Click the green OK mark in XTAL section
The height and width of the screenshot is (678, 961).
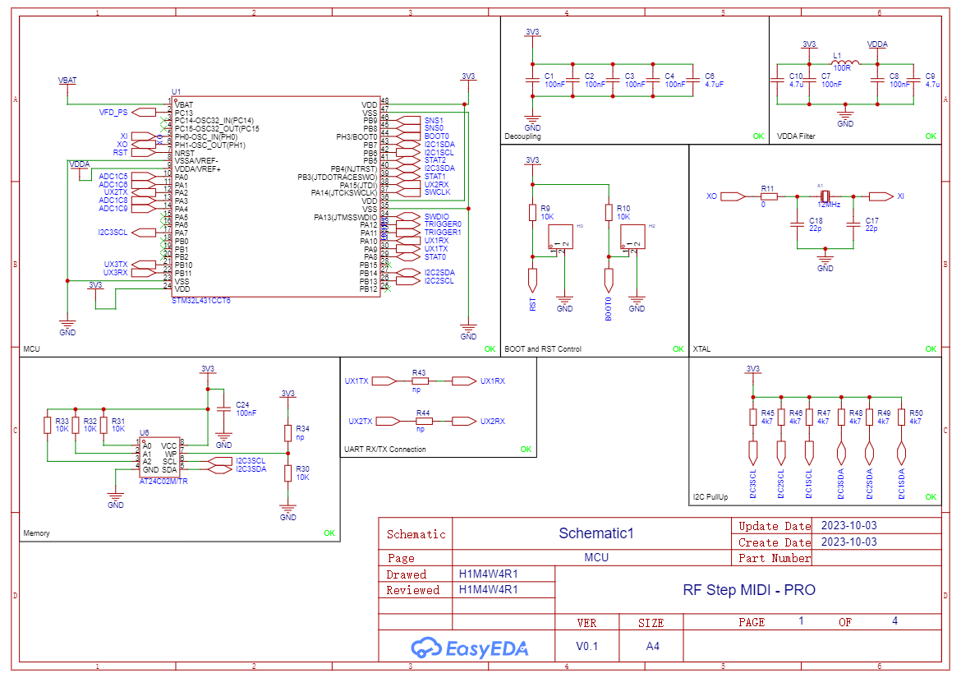coord(931,348)
